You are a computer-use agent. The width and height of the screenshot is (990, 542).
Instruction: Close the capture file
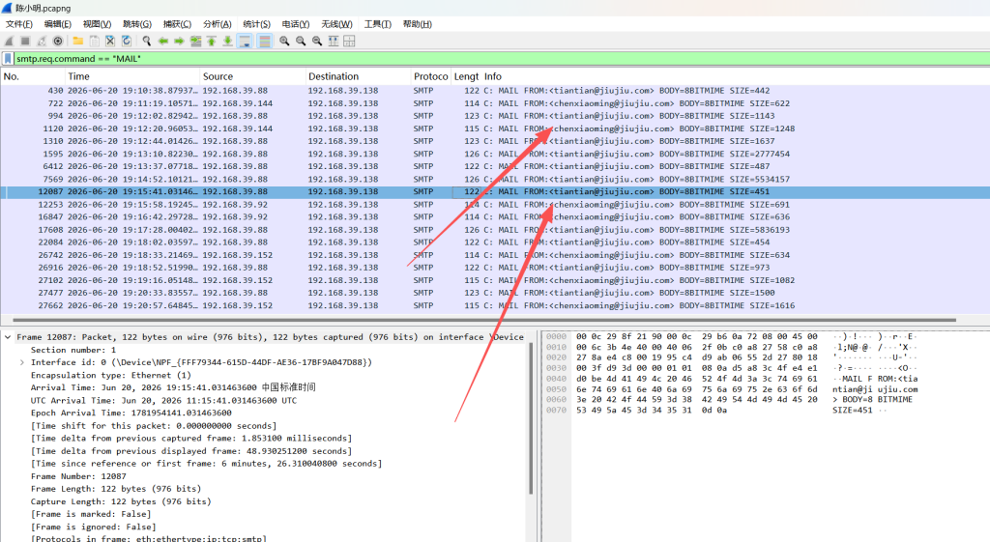[110, 41]
